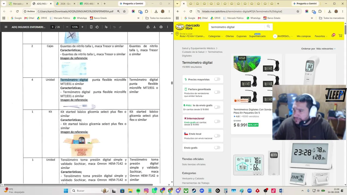Click the Mercado Libre logo
The height and width of the screenshot is (195, 347).
click(x=188, y=27)
